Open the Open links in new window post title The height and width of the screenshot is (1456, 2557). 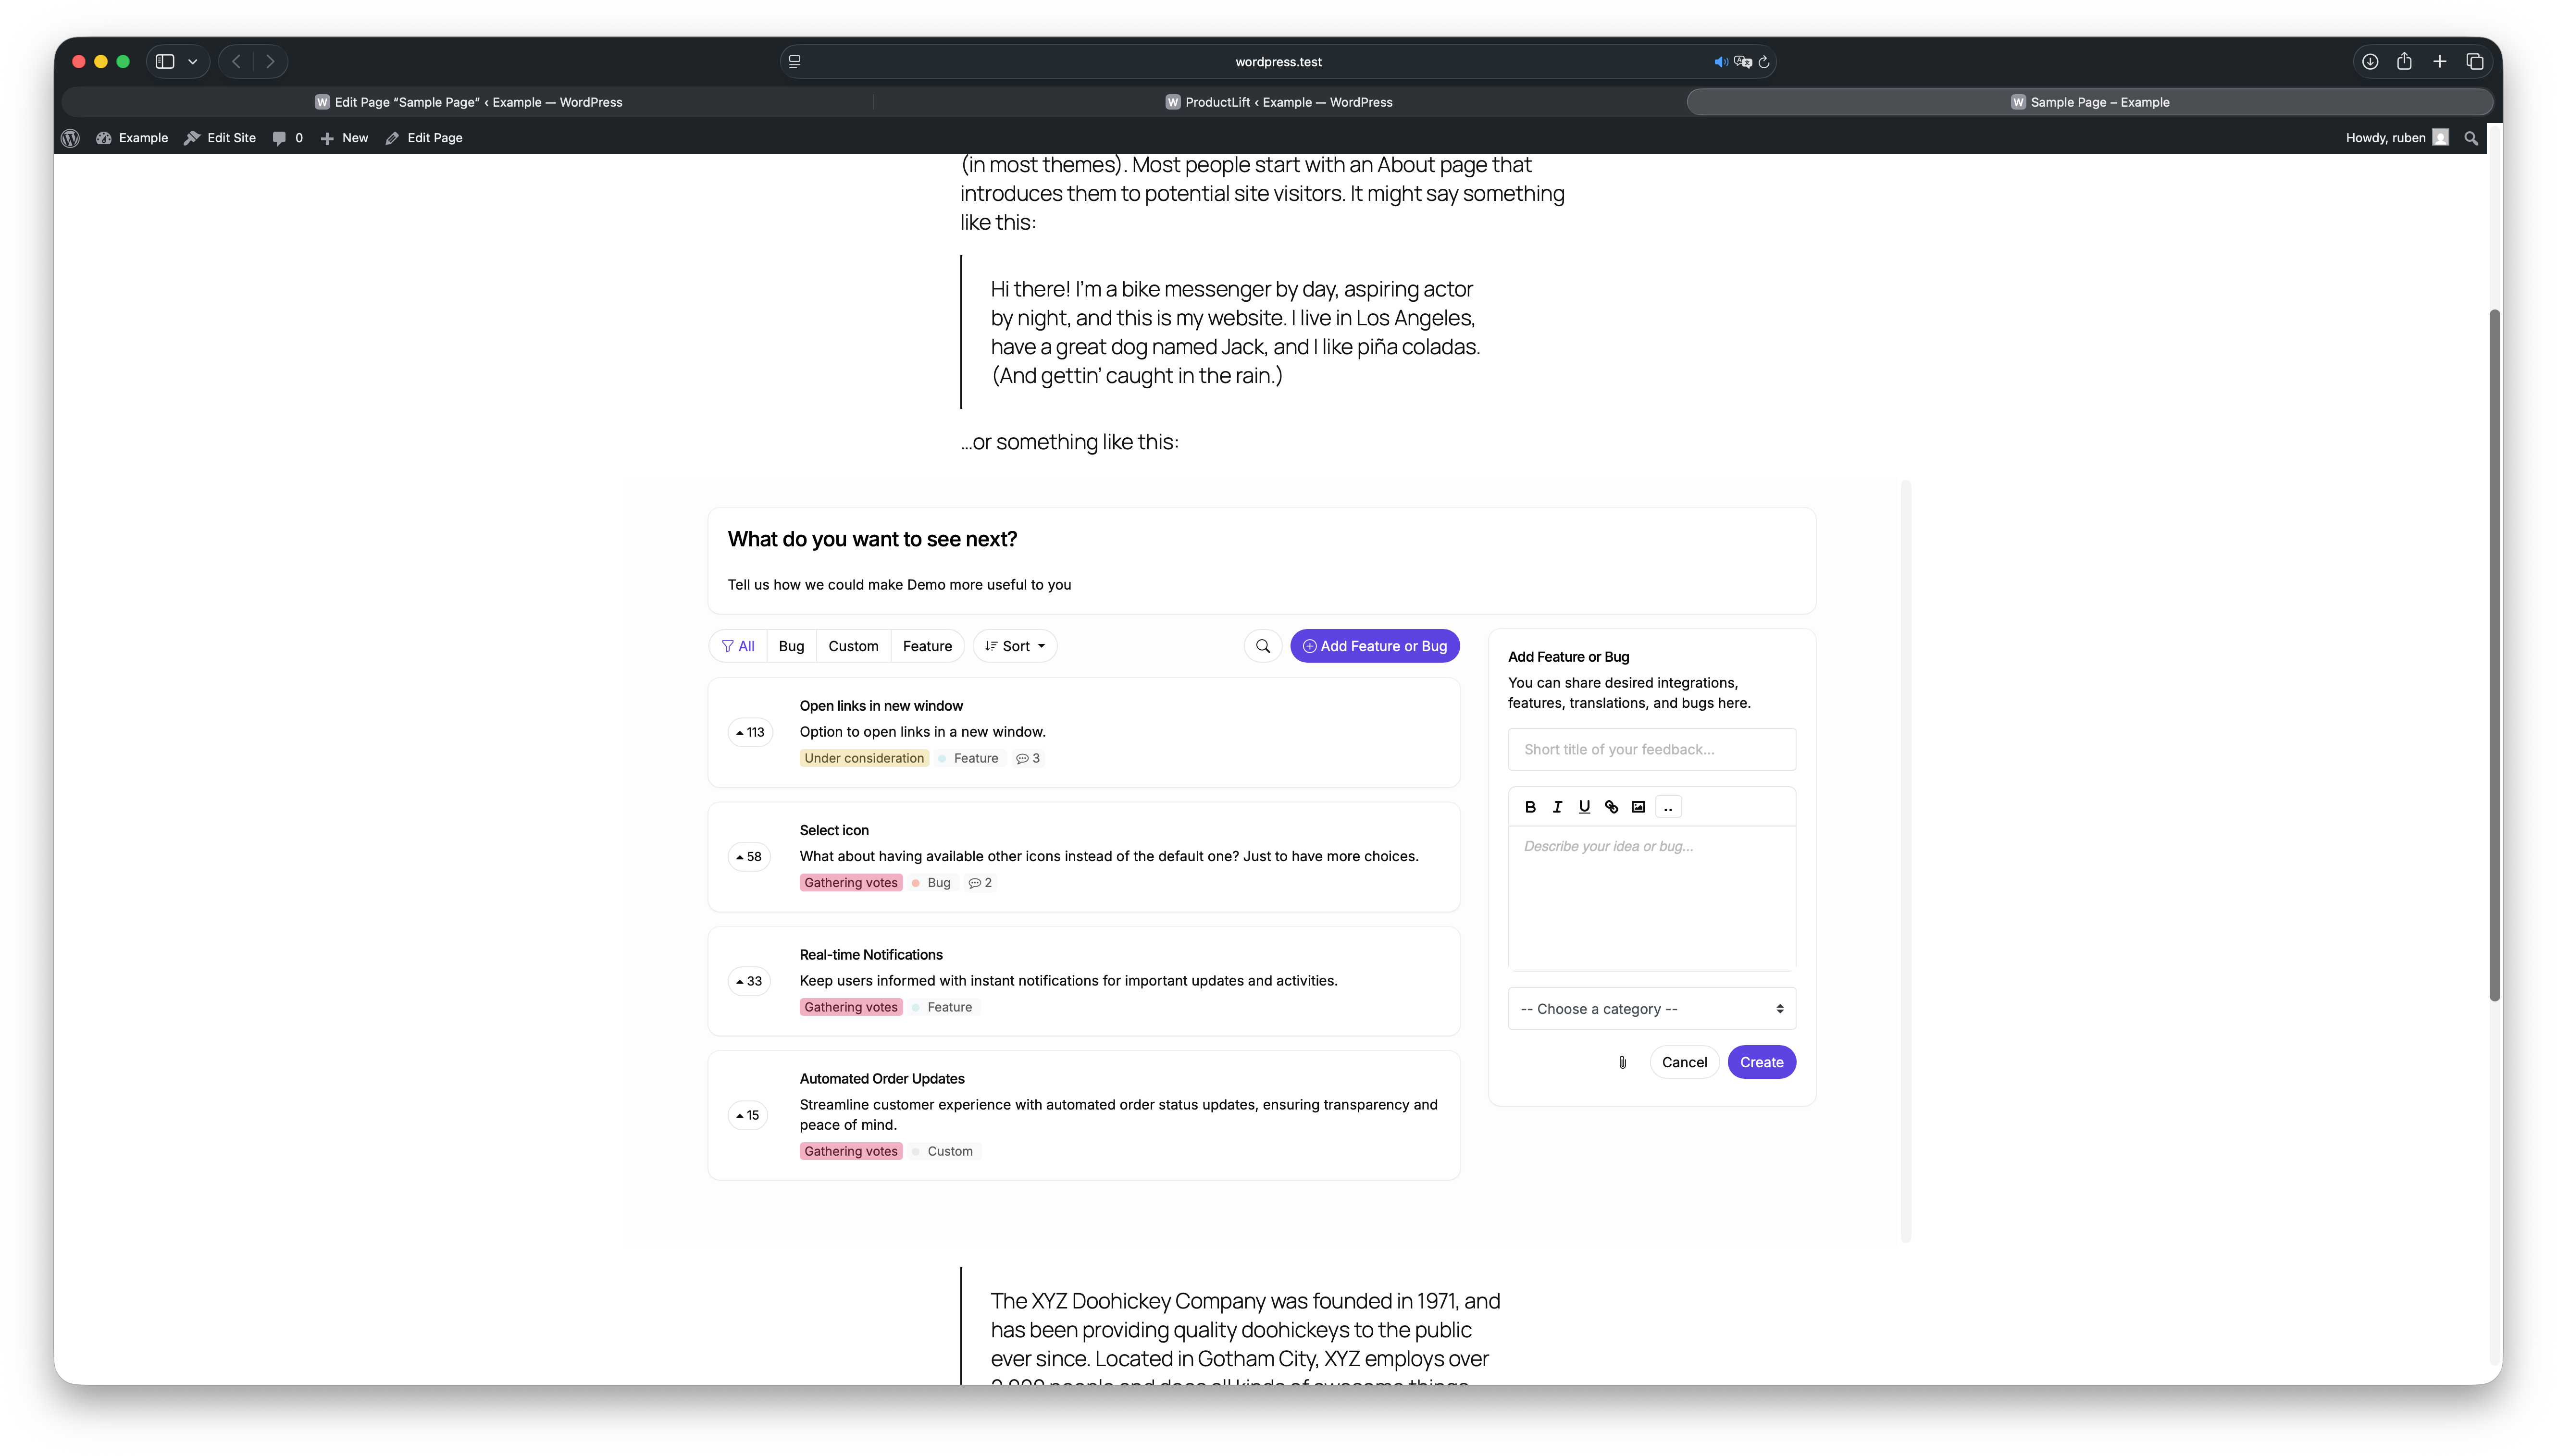881,706
